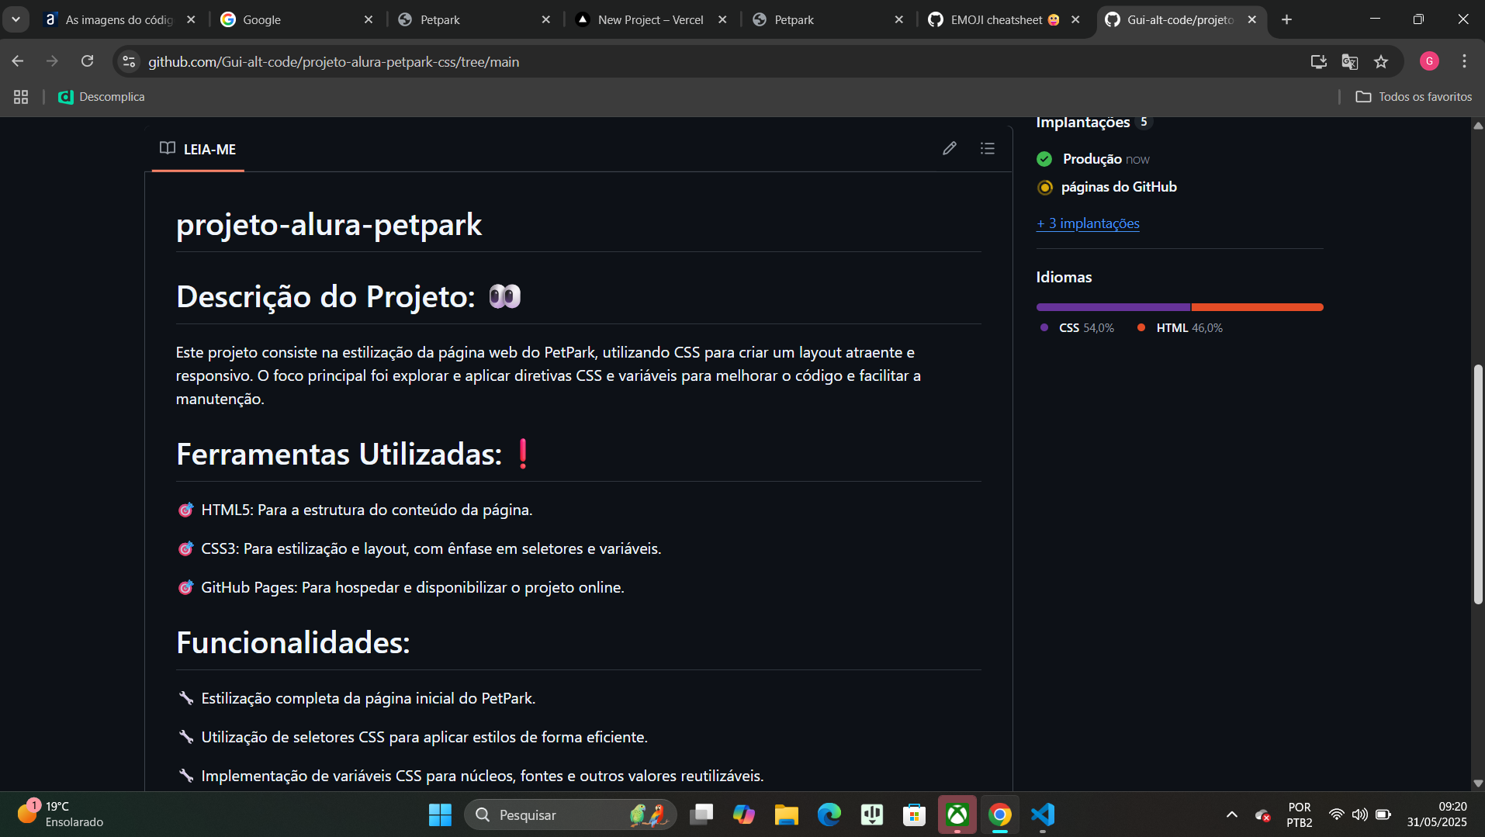Close the Google tab
Screen dimensions: 1485x837
pos(369,19)
